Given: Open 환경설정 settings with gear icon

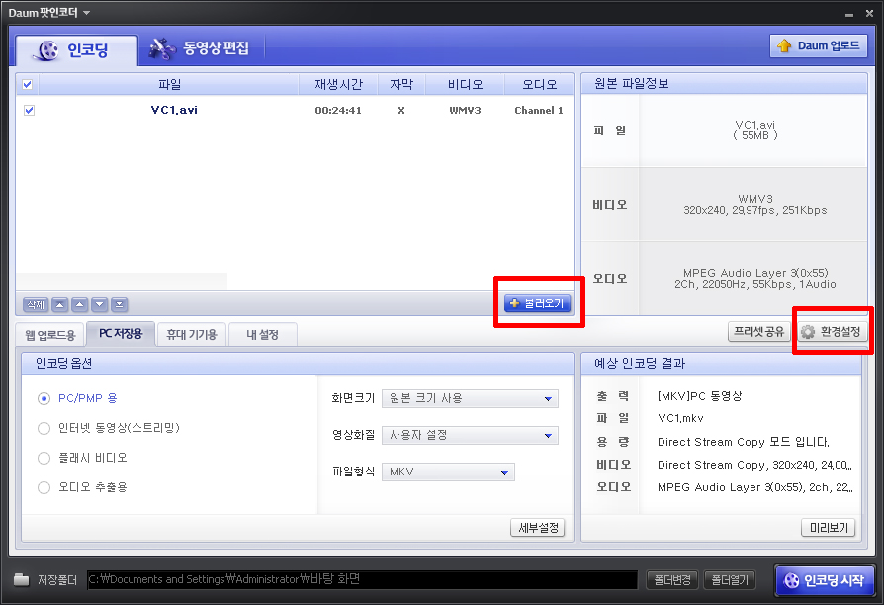Looking at the screenshot, I should coord(833,332).
